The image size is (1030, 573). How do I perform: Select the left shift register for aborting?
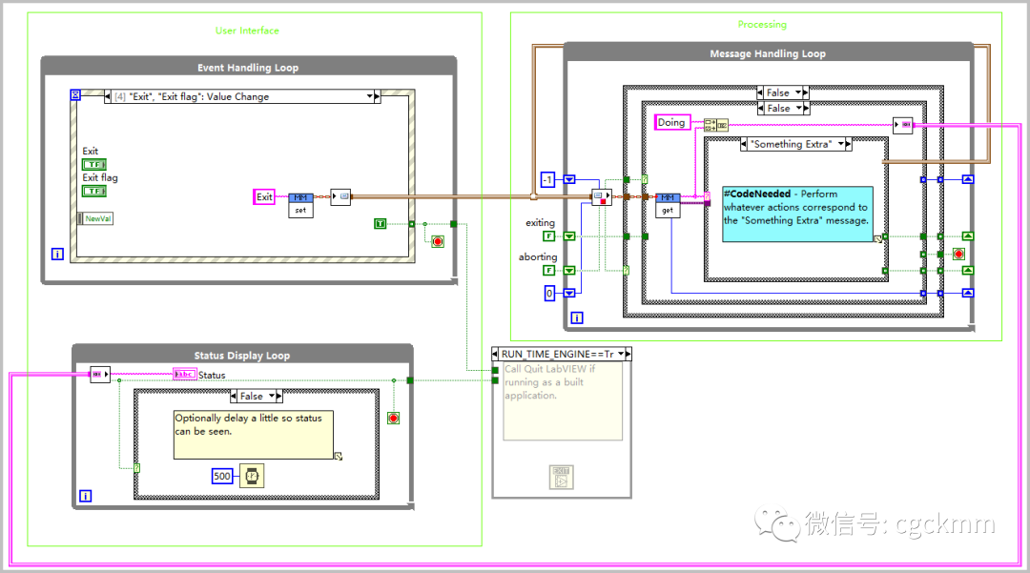[x=569, y=271]
